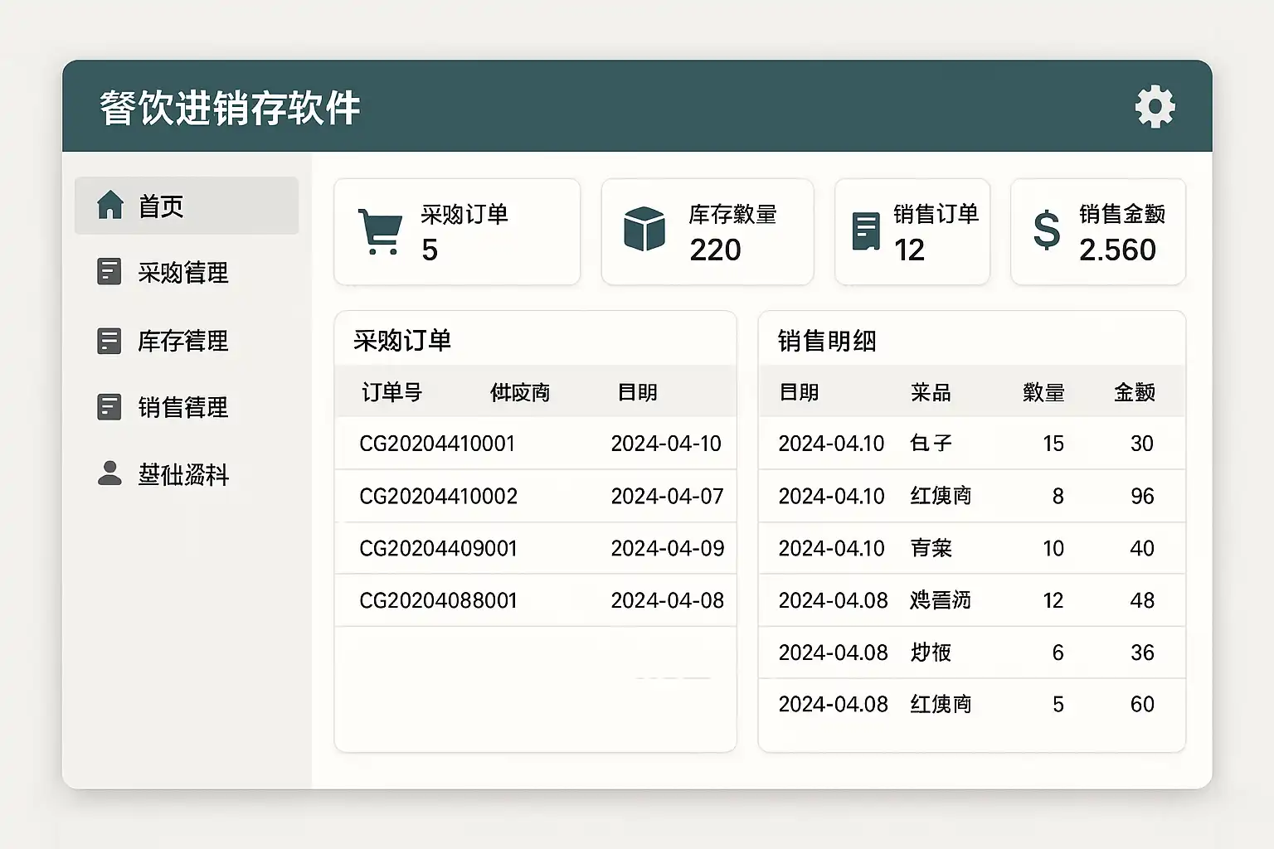Click the shopping cart icon
The image size is (1274, 849).
(x=380, y=231)
